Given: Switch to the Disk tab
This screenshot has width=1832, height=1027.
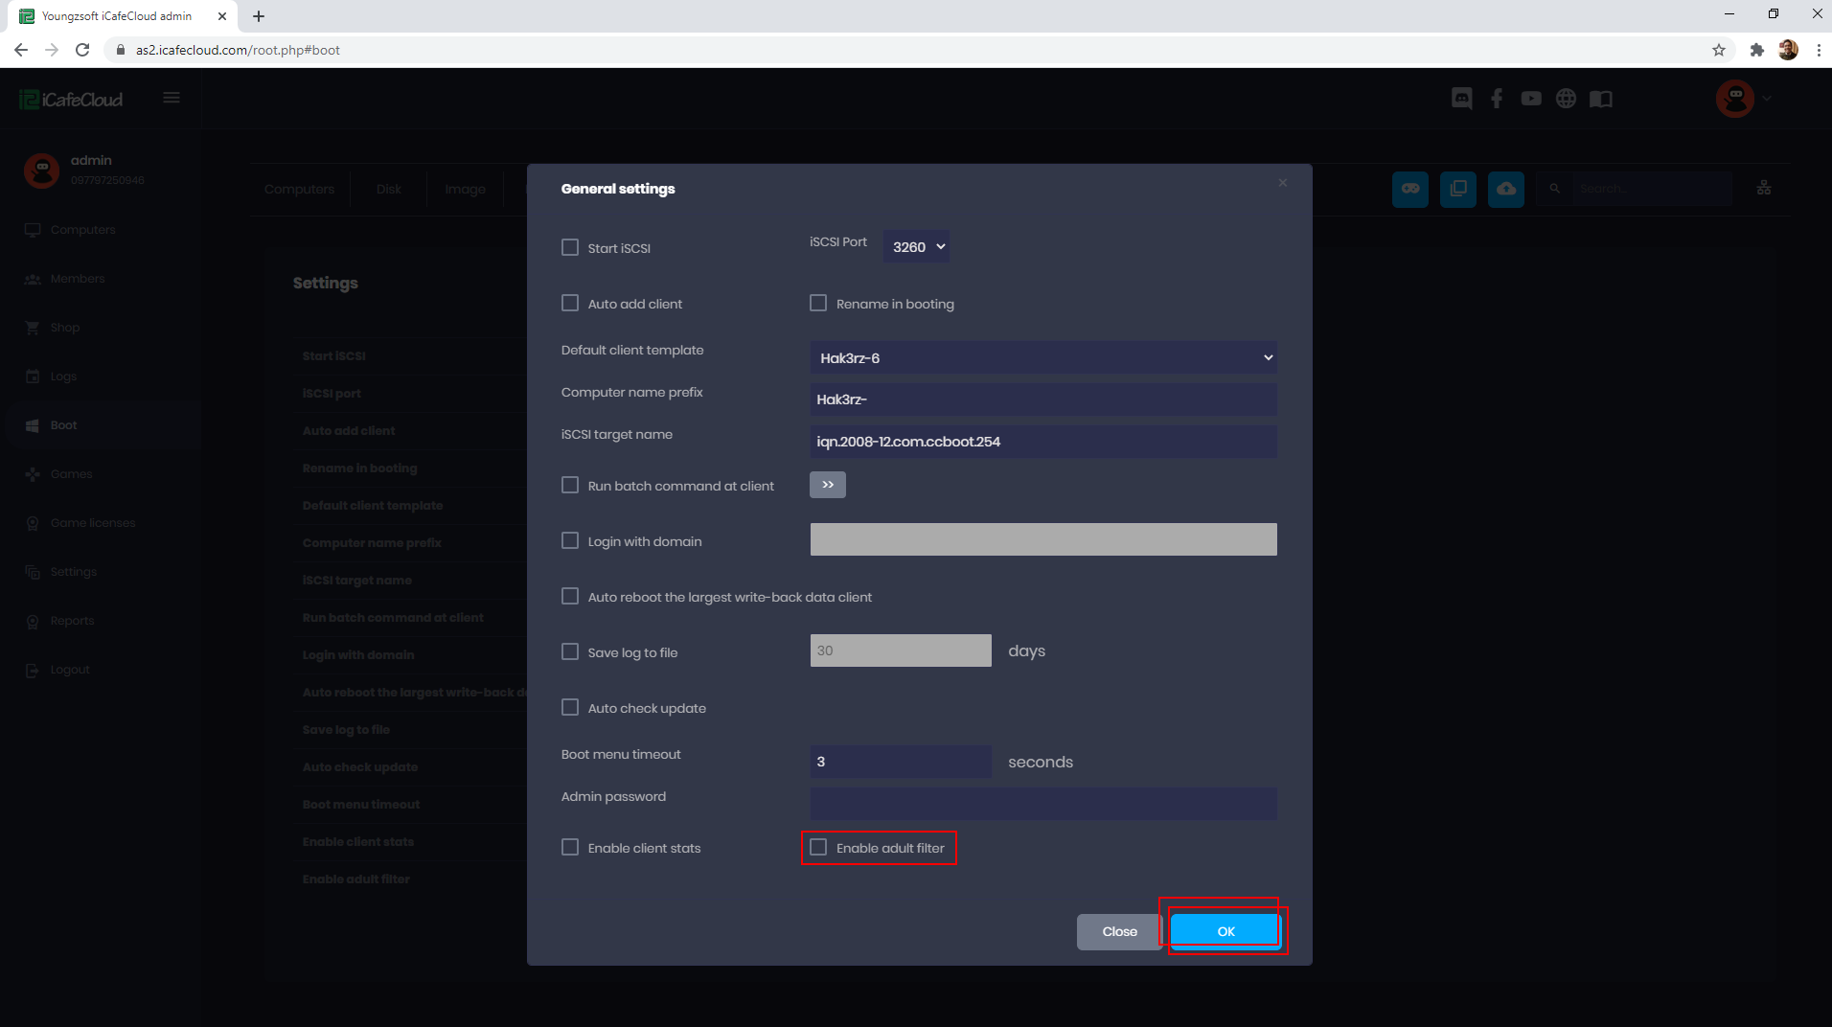Looking at the screenshot, I should (x=388, y=189).
